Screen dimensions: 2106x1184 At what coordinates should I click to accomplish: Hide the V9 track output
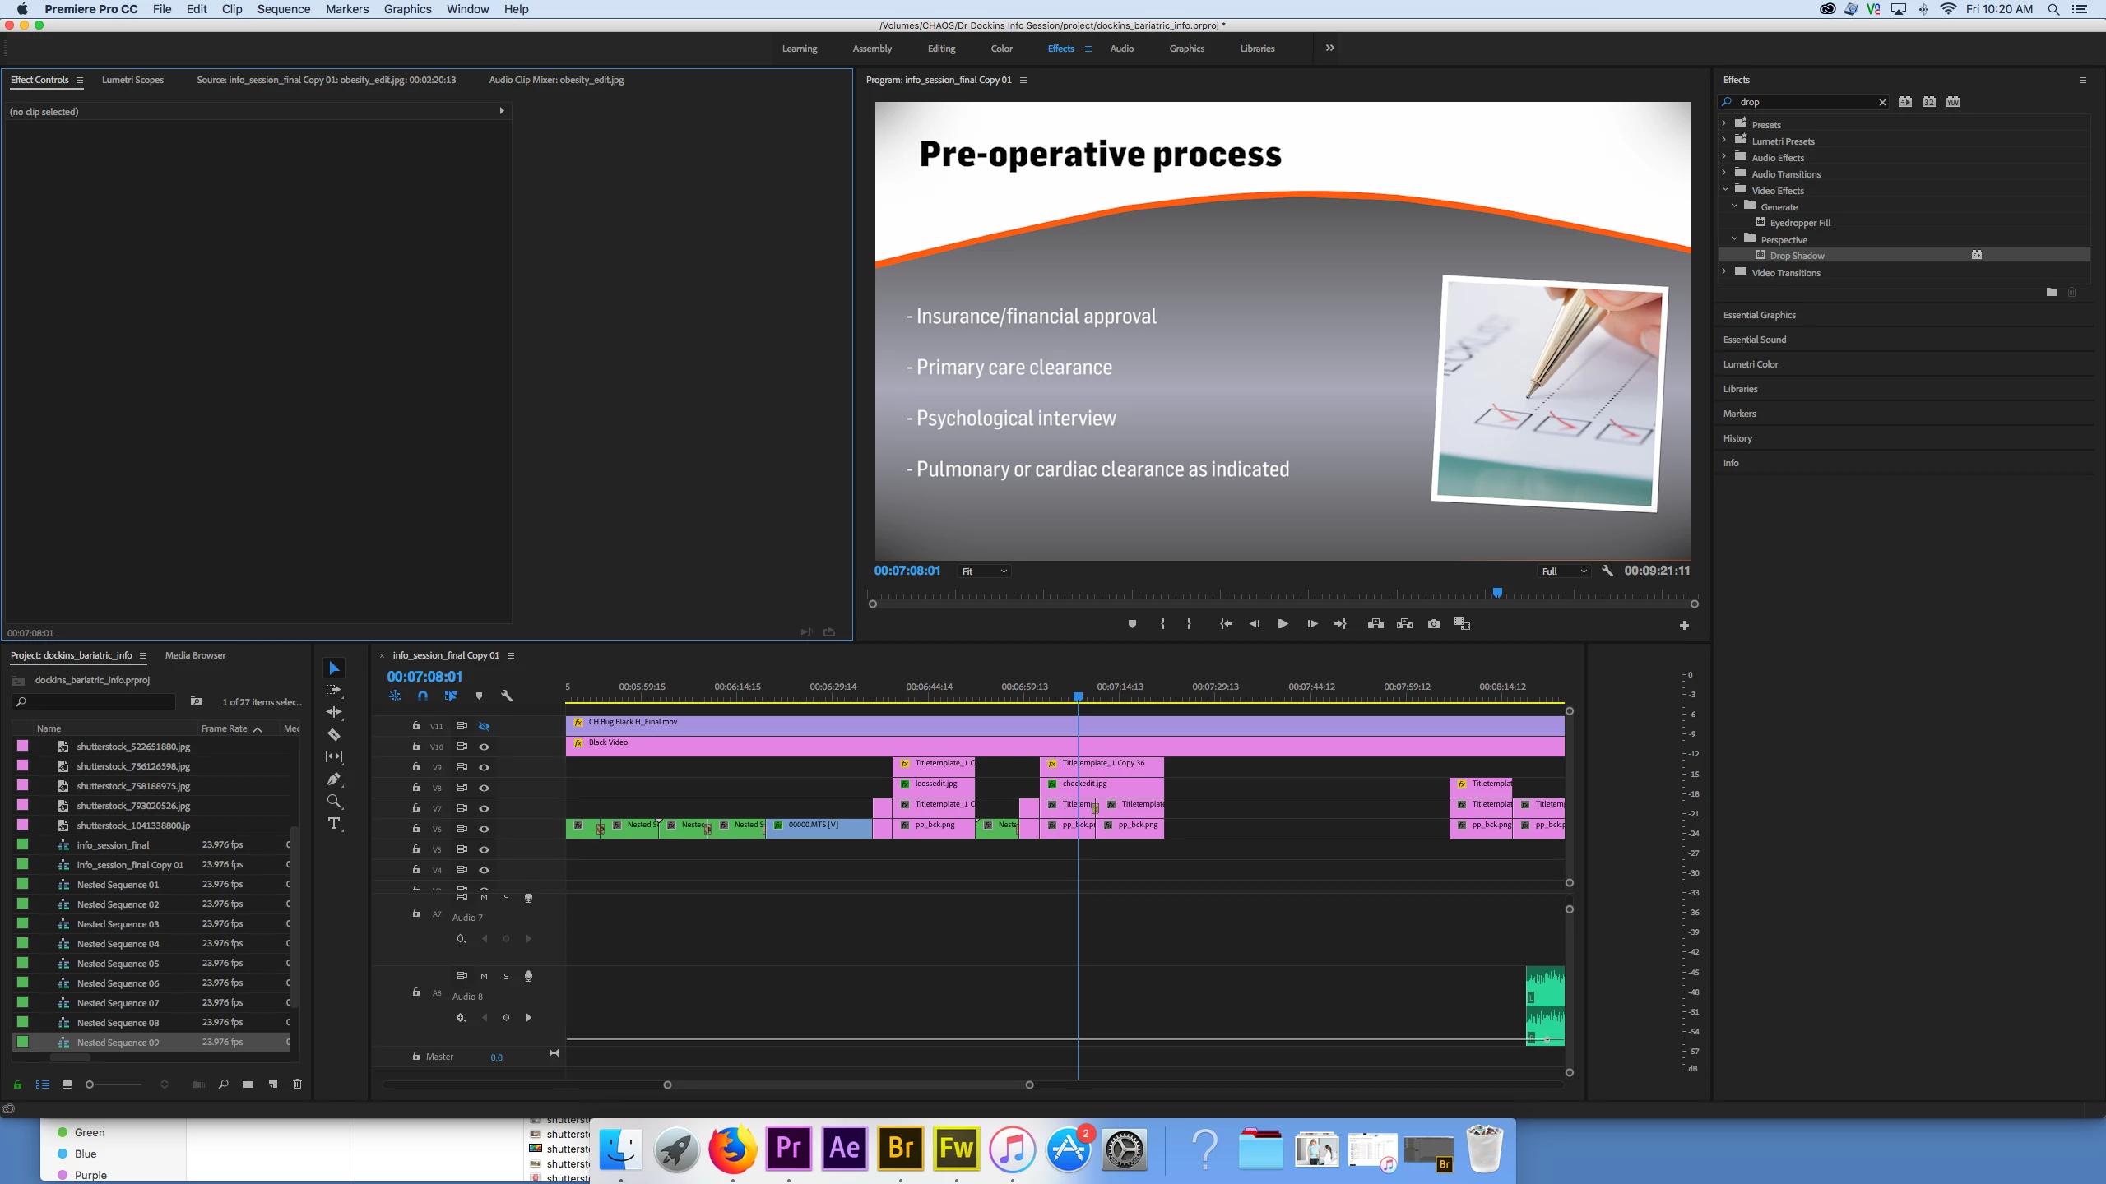(x=484, y=767)
